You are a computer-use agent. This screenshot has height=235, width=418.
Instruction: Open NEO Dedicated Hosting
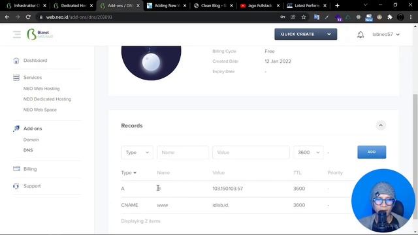click(x=47, y=99)
